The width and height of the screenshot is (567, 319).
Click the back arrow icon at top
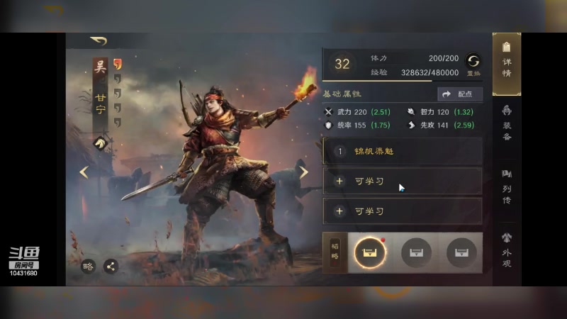pos(99,40)
